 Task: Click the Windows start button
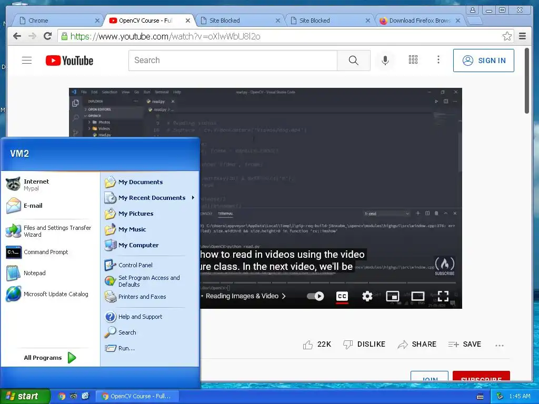(25, 396)
